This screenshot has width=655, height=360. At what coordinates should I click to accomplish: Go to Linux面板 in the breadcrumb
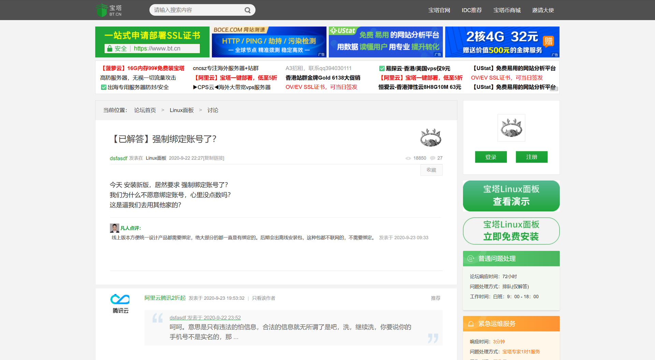pyautogui.click(x=181, y=110)
